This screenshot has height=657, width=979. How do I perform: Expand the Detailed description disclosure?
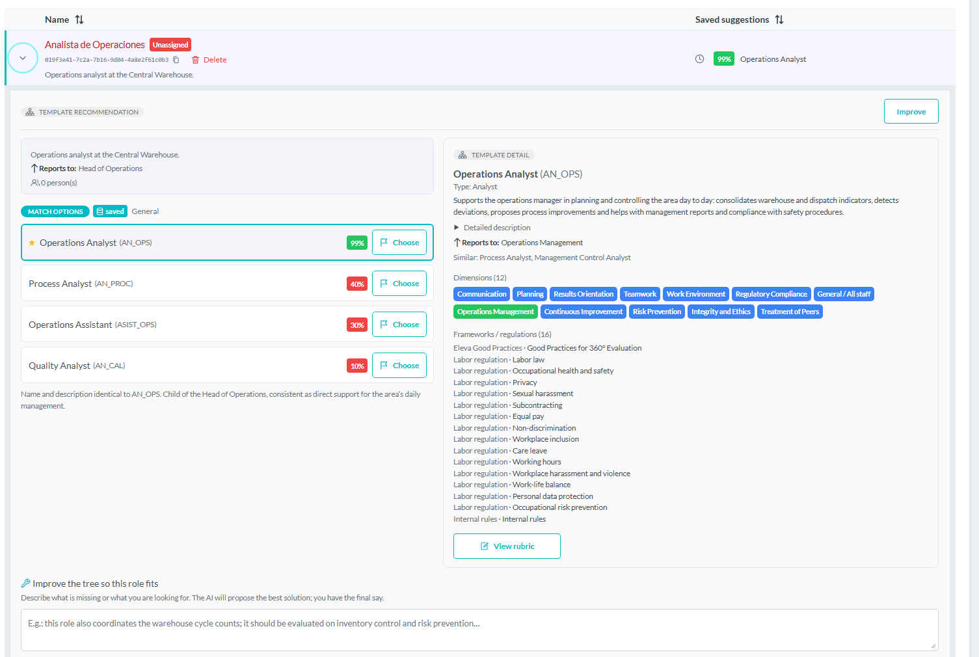pos(492,228)
